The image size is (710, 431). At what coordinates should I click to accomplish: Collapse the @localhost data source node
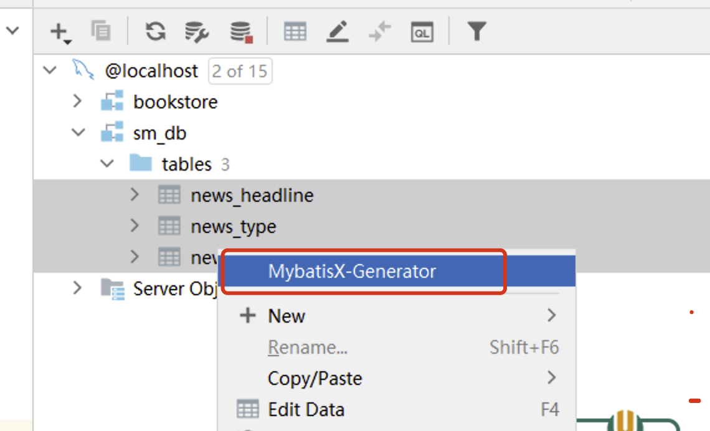click(49, 70)
